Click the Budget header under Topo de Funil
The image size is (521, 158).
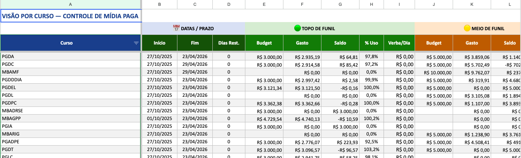point(264,43)
